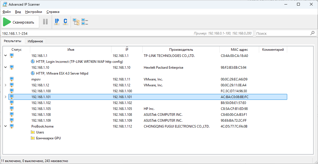
Task: Click ASUSTek manufacturer cell of 192.168.1.109
Action: (x=163, y=120)
